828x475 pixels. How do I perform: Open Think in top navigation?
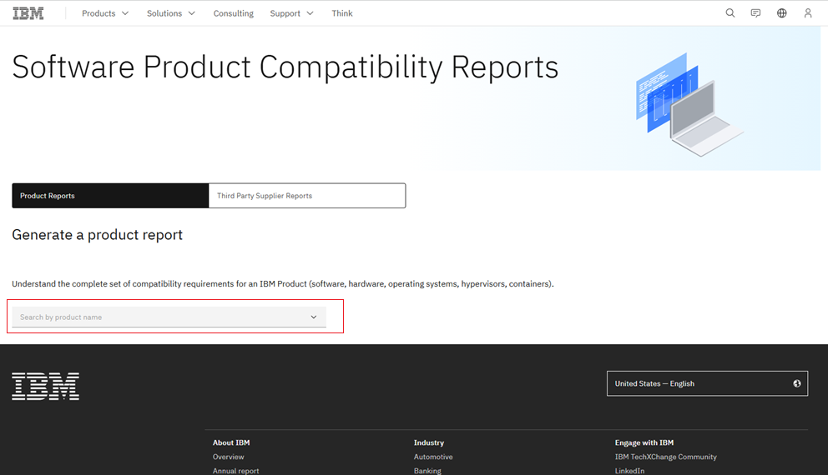(342, 13)
